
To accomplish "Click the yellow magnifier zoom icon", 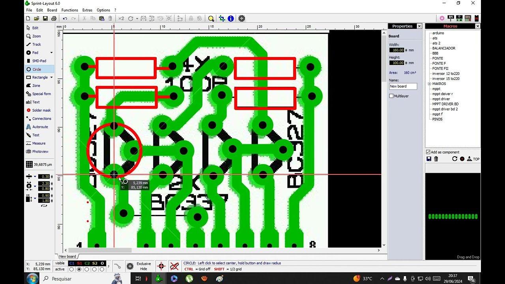I will click(x=211, y=18).
